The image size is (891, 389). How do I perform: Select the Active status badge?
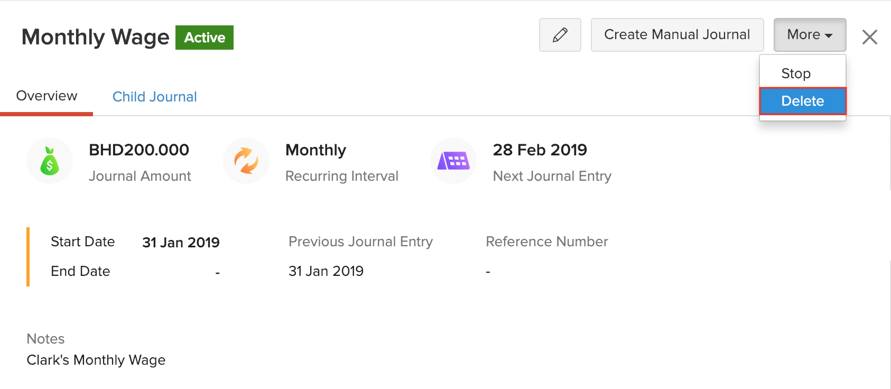(x=205, y=38)
